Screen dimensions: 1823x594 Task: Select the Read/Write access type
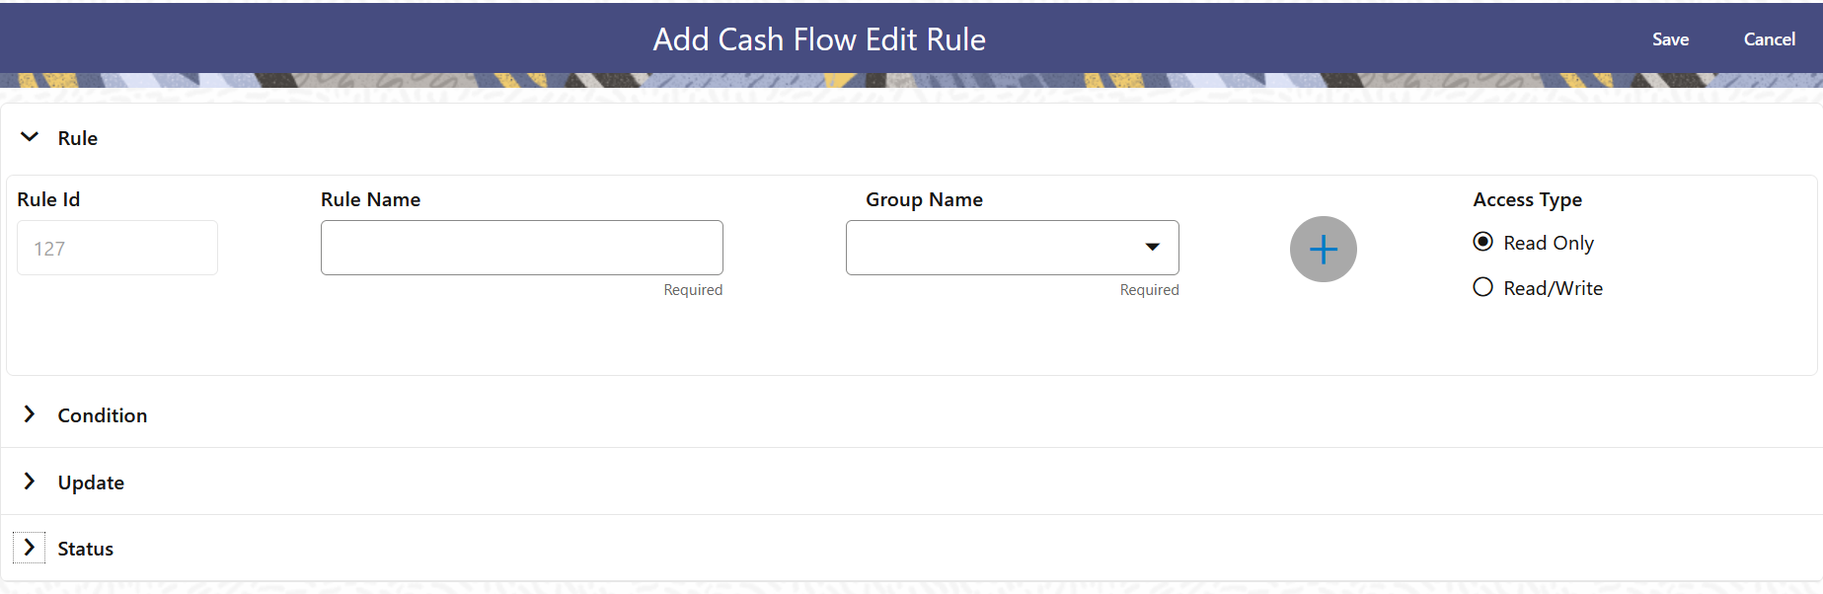(1483, 287)
